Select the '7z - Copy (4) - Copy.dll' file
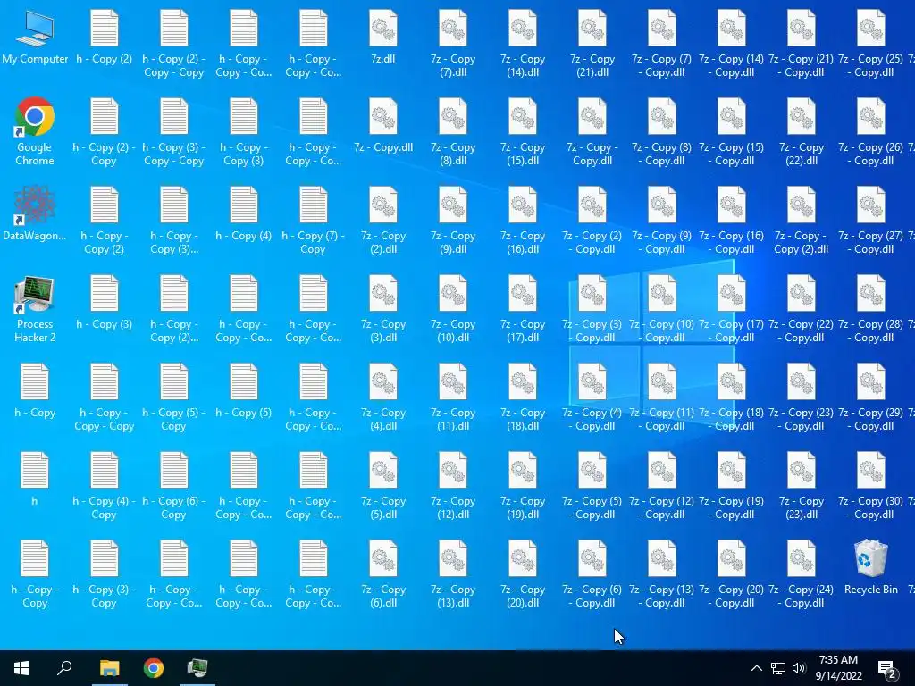This screenshot has width=915, height=686. pyautogui.click(x=592, y=397)
